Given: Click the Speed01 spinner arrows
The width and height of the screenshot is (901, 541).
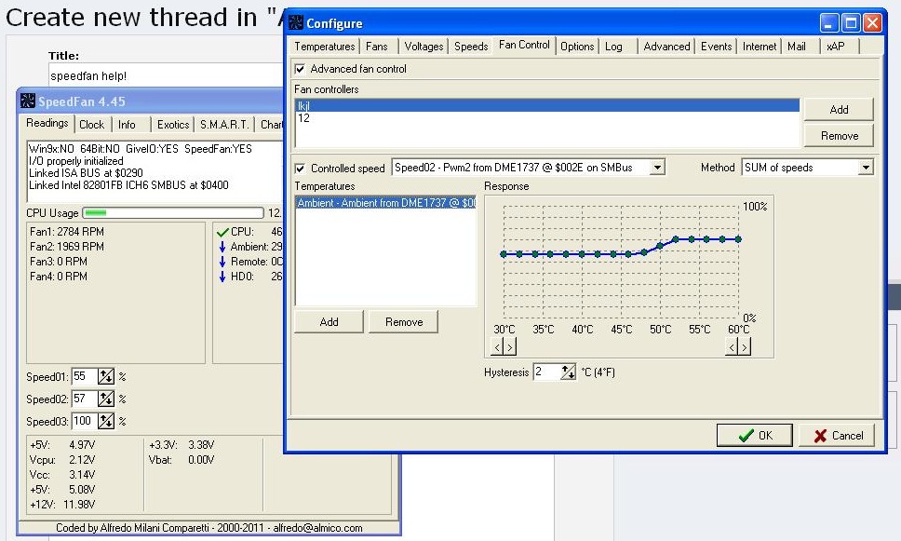Looking at the screenshot, I should click(105, 377).
